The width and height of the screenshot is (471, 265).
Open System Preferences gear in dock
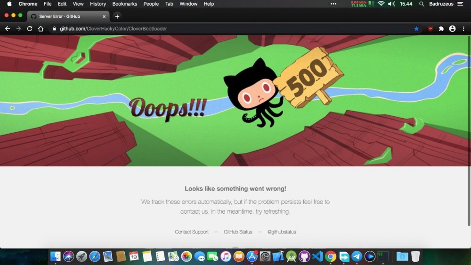265,257
